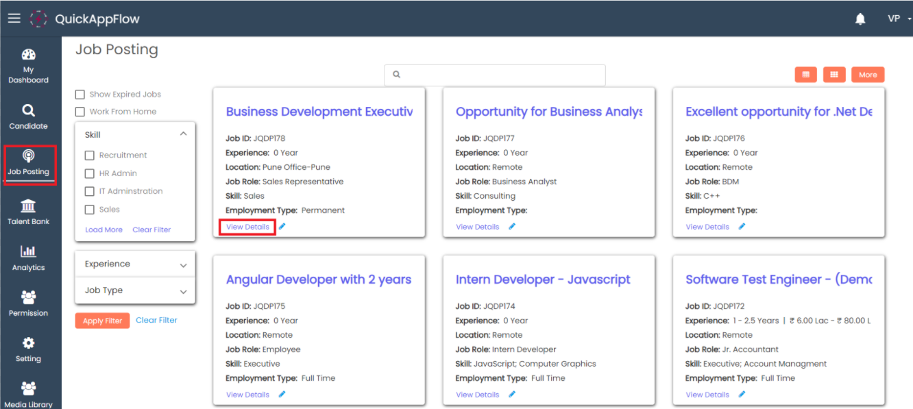
Task: Click inside the job search field
Action: 495,75
